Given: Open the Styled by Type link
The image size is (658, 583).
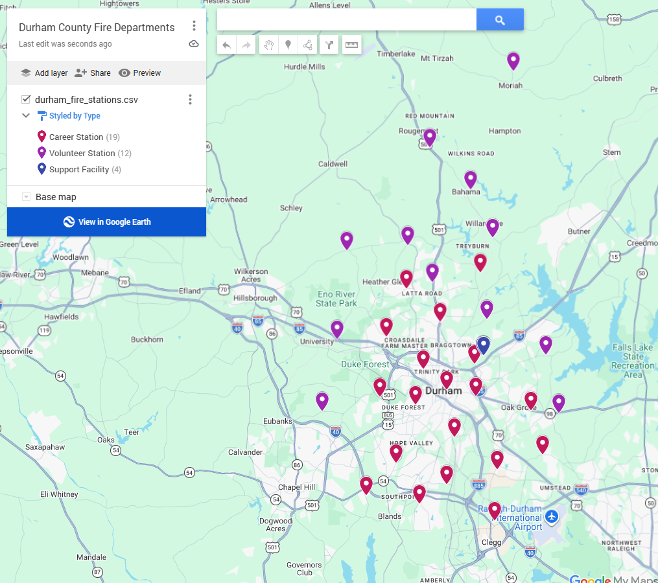Looking at the screenshot, I should click(75, 116).
